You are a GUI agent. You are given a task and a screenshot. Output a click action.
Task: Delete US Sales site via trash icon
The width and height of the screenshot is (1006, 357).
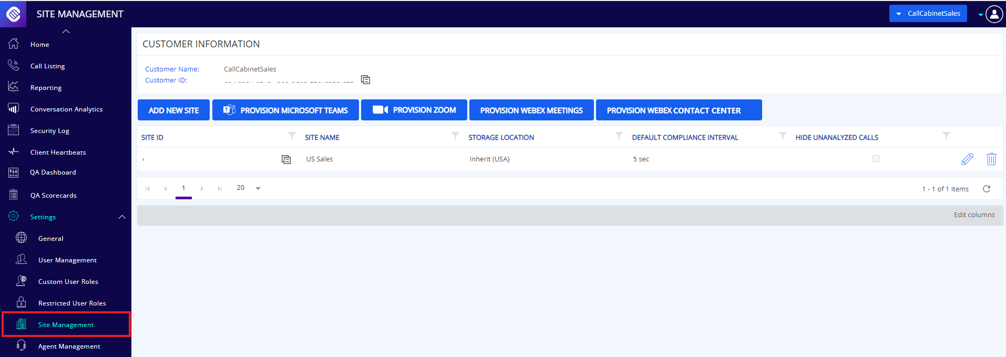point(991,159)
